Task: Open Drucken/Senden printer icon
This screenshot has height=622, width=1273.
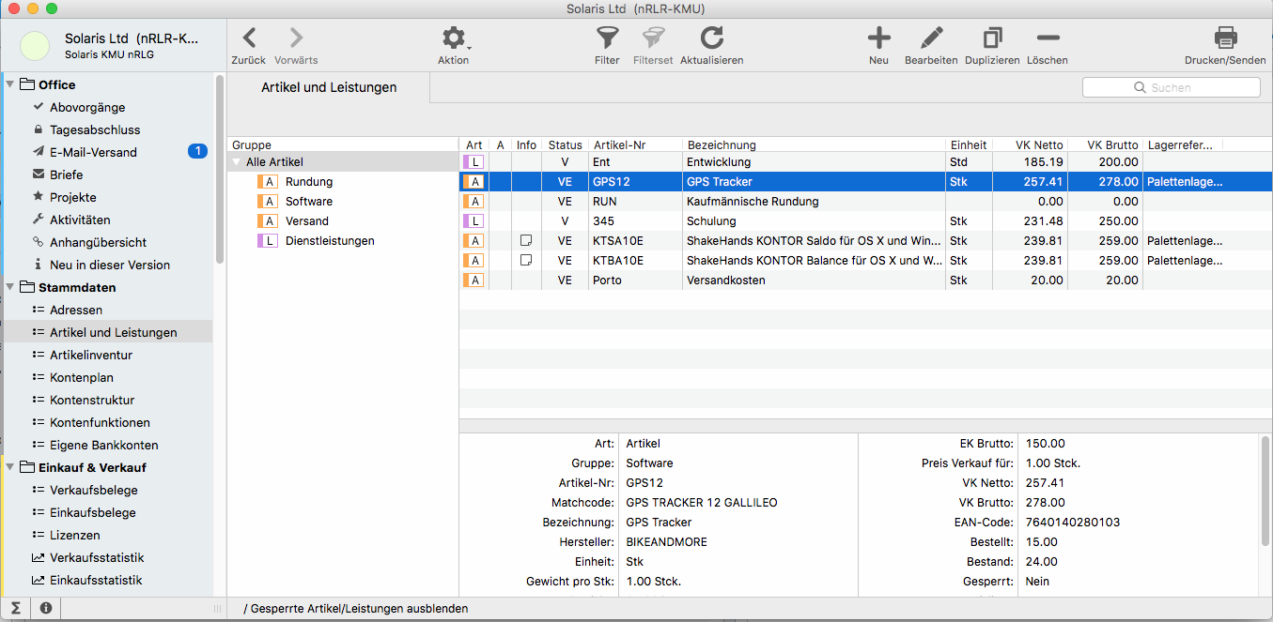Action: (x=1225, y=38)
